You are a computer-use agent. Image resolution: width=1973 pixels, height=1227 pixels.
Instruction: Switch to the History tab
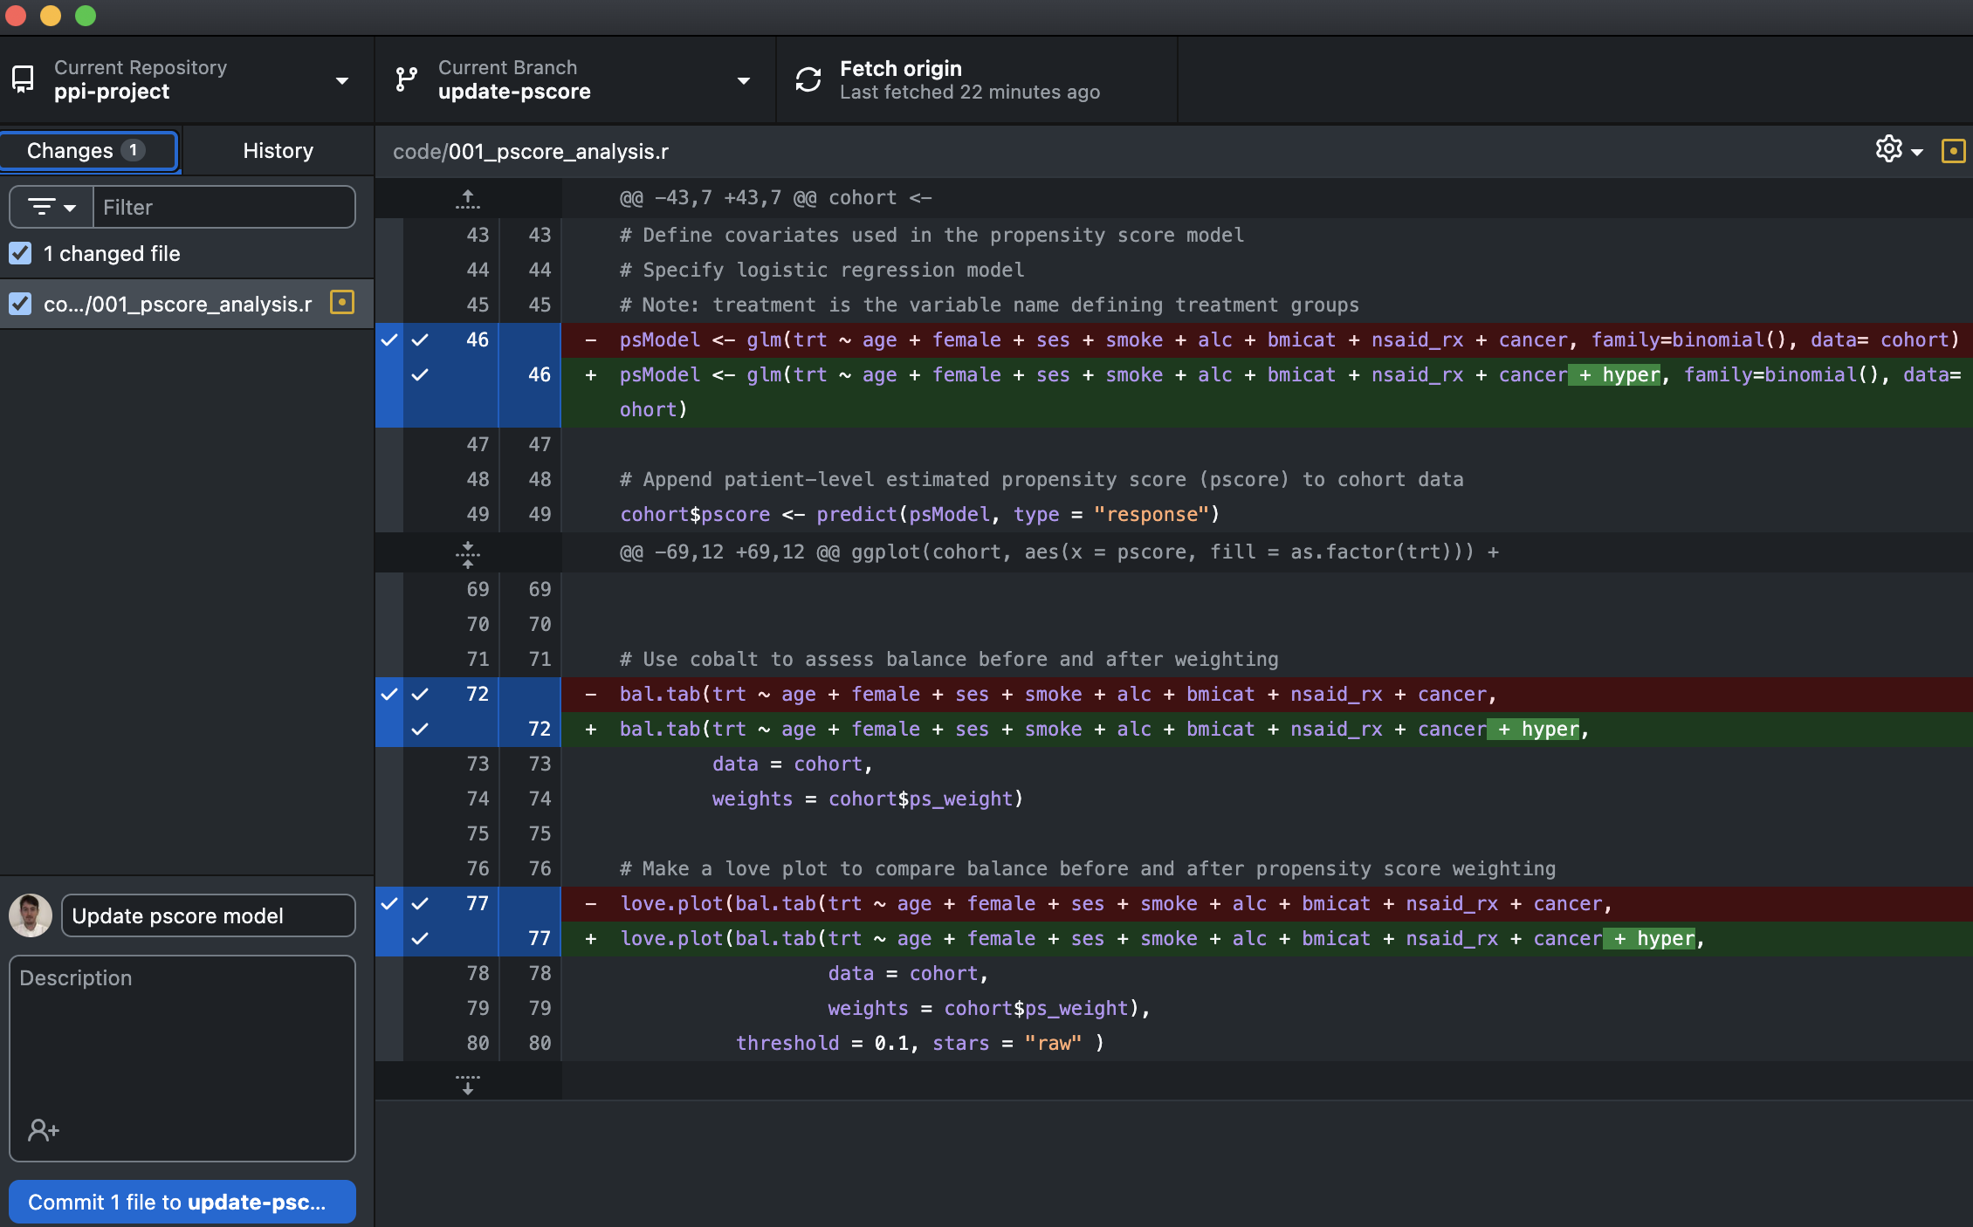pos(278,150)
